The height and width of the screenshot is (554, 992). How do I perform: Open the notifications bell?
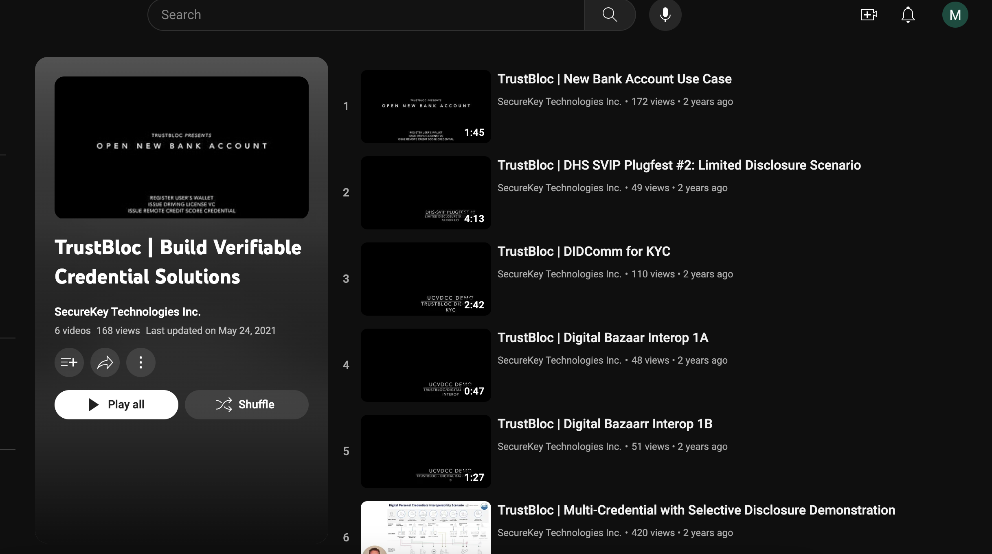(x=908, y=15)
